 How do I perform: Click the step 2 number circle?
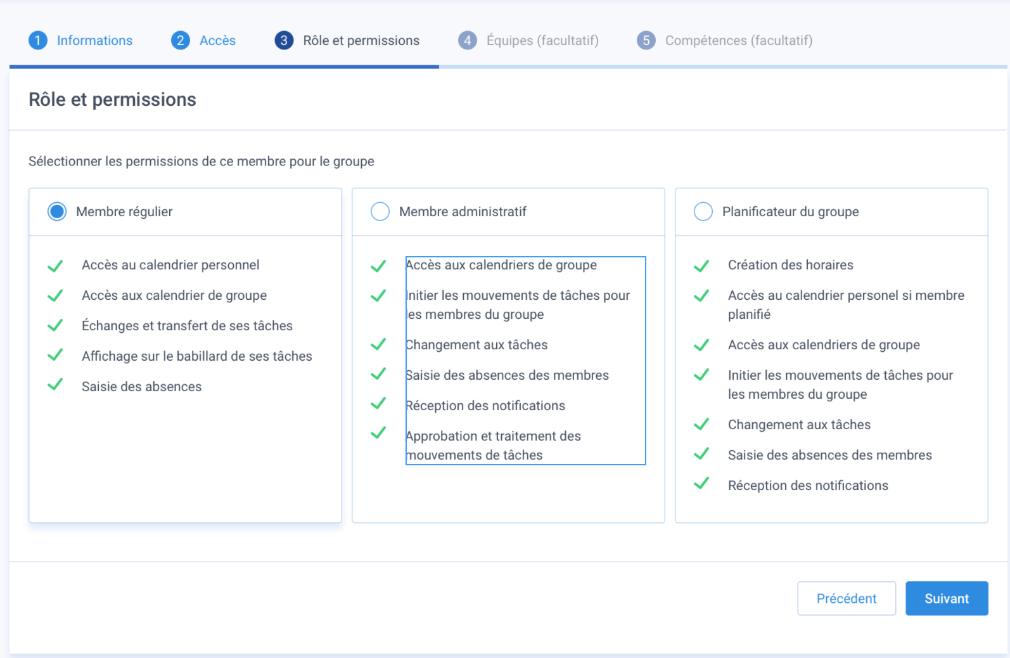pos(181,41)
